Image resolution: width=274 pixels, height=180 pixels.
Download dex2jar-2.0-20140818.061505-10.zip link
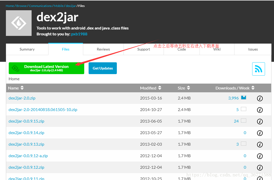[43, 109]
